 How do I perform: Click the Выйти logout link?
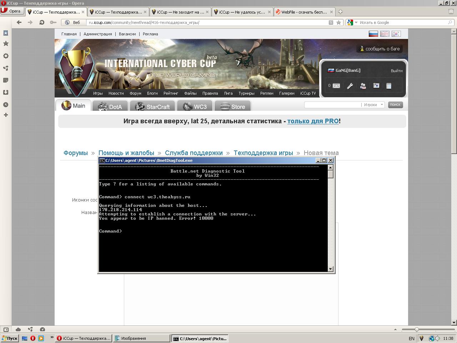pyautogui.click(x=396, y=71)
